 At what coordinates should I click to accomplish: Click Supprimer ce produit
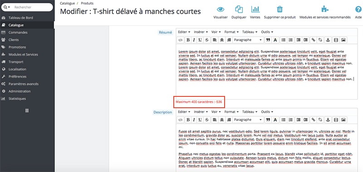280,13
